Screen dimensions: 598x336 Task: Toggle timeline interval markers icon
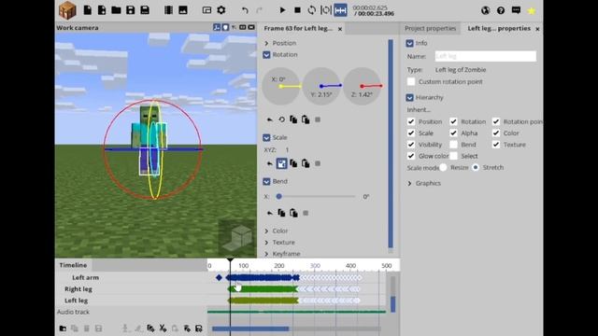point(326,10)
